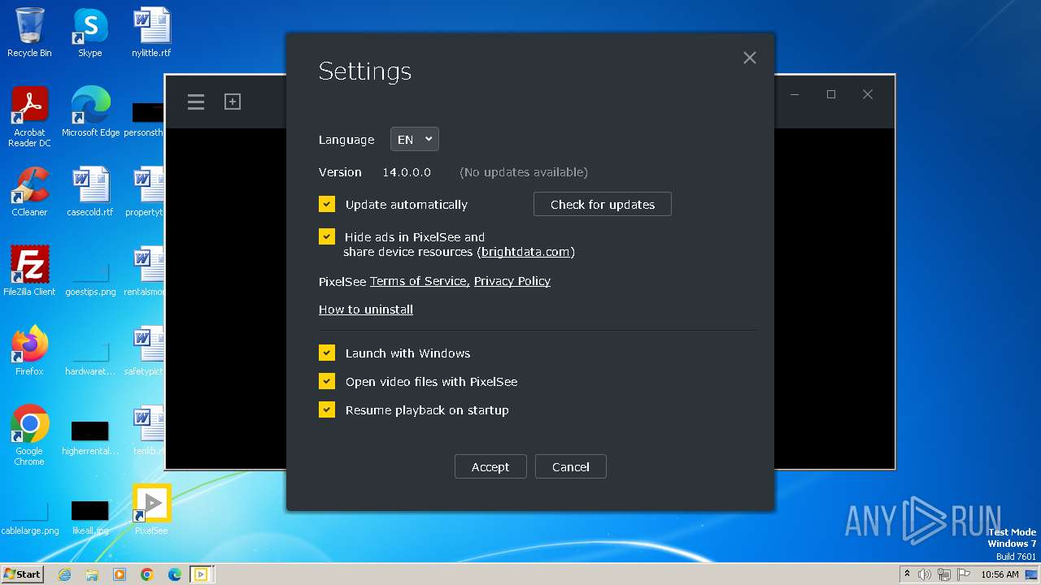
Task: Click the Cancel button
Action: (571, 466)
